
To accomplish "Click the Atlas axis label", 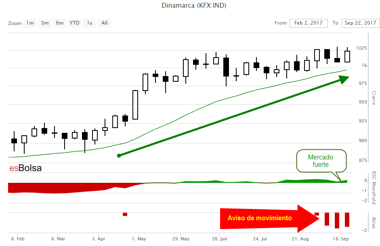I will coord(374,222).
